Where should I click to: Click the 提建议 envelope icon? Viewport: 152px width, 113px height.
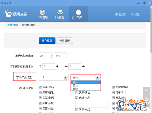117,14
